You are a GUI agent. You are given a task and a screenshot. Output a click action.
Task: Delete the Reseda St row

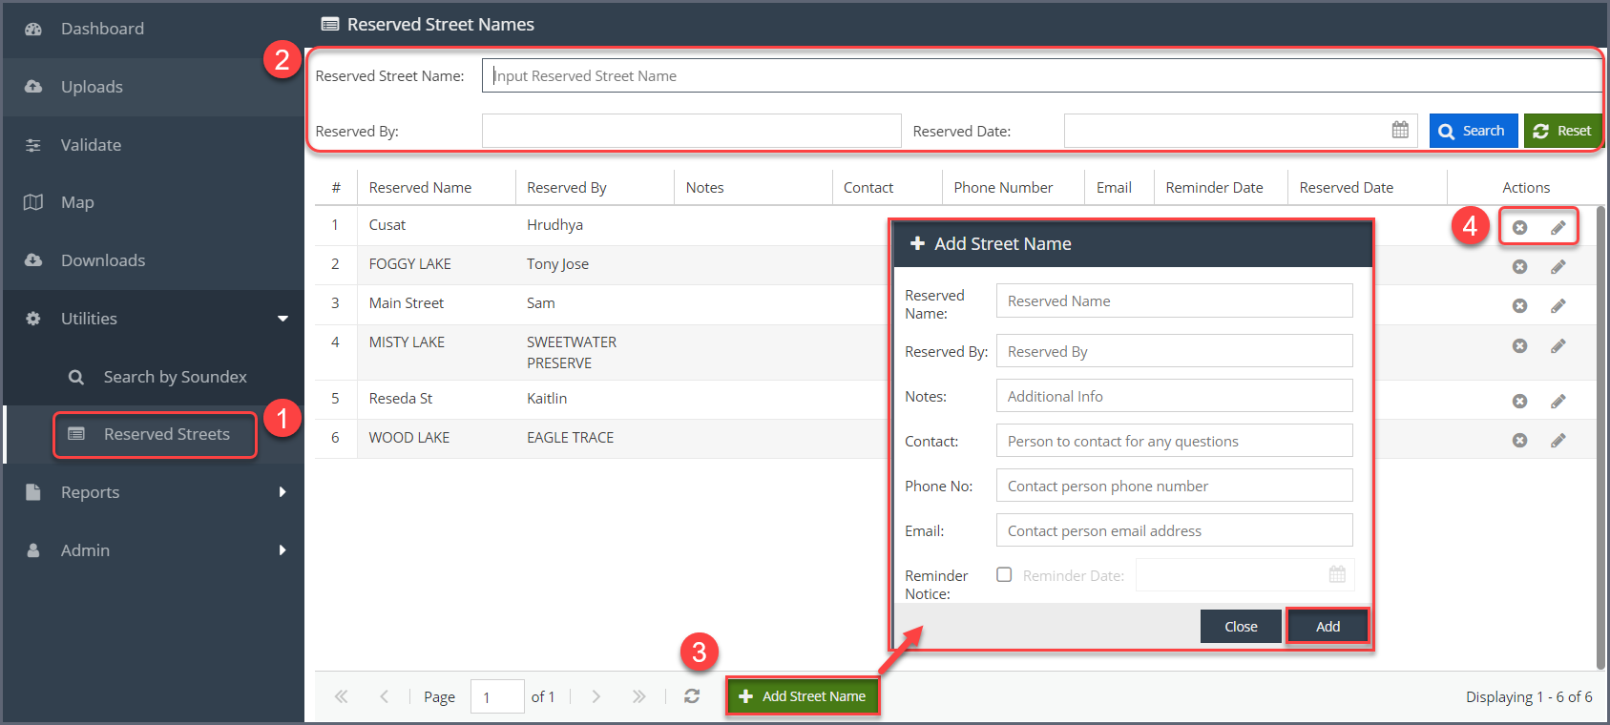(1519, 402)
